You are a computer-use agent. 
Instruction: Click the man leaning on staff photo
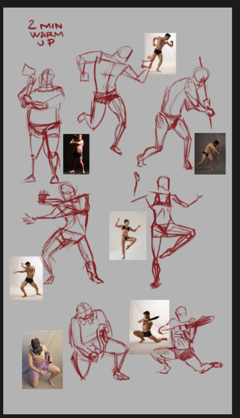click(x=210, y=154)
